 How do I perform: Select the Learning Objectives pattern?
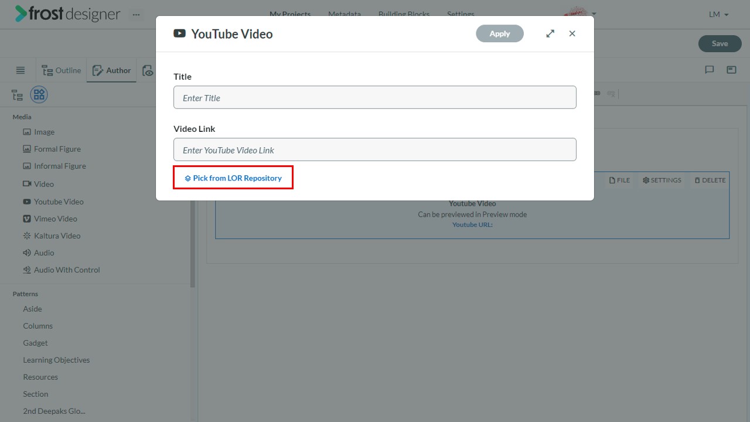coord(56,360)
